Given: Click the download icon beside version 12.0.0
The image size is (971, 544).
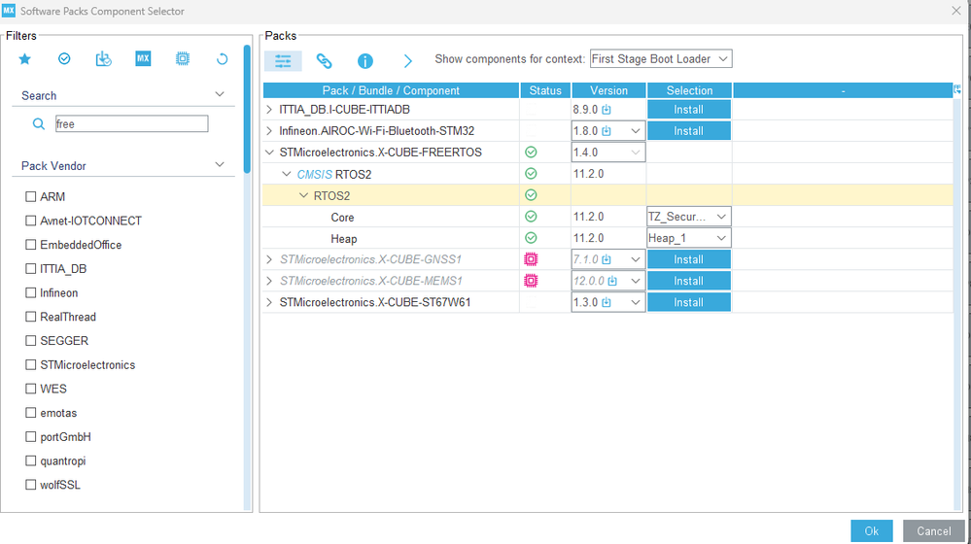Looking at the screenshot, I should (x=612, y=281).
